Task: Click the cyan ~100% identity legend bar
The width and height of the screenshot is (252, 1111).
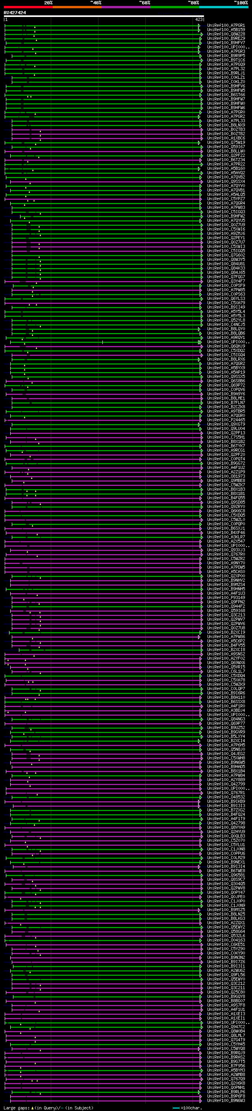Action: [x=224, y=7]
